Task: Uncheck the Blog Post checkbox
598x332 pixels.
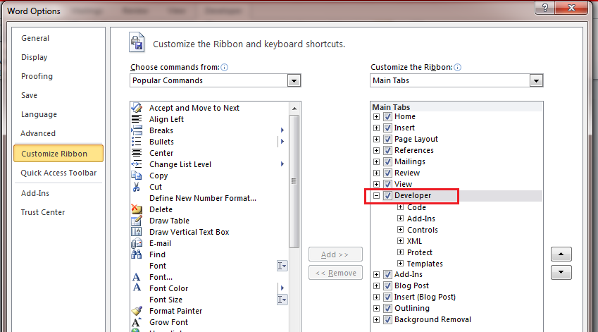Action: pos(388,285)
